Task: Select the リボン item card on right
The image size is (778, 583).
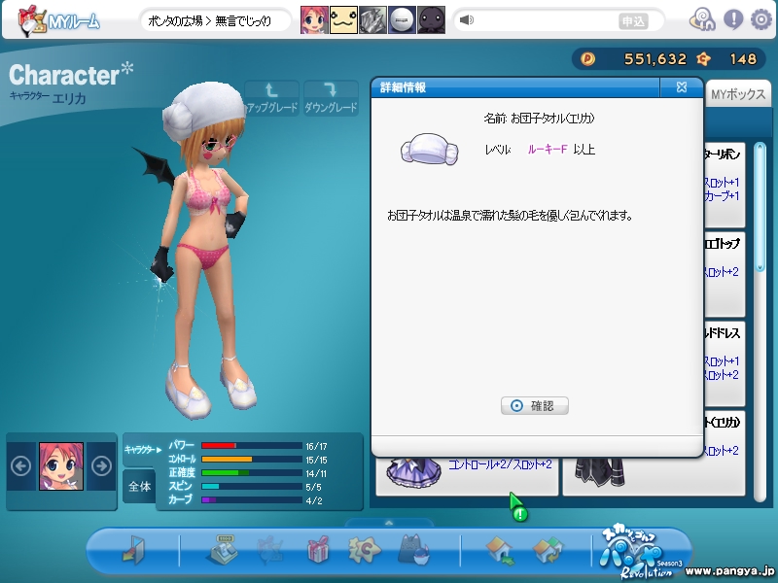Action: coord(725,185)
